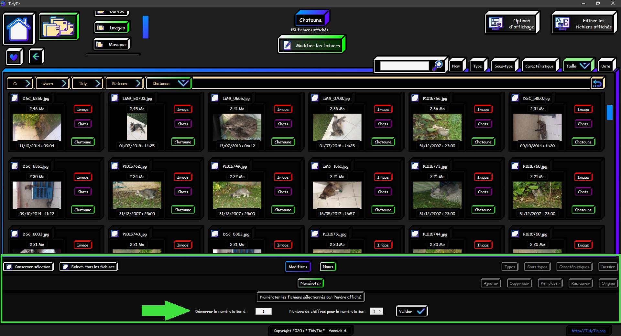Tick checkbox for IMG_E0703.jpg

pos(114,98)
